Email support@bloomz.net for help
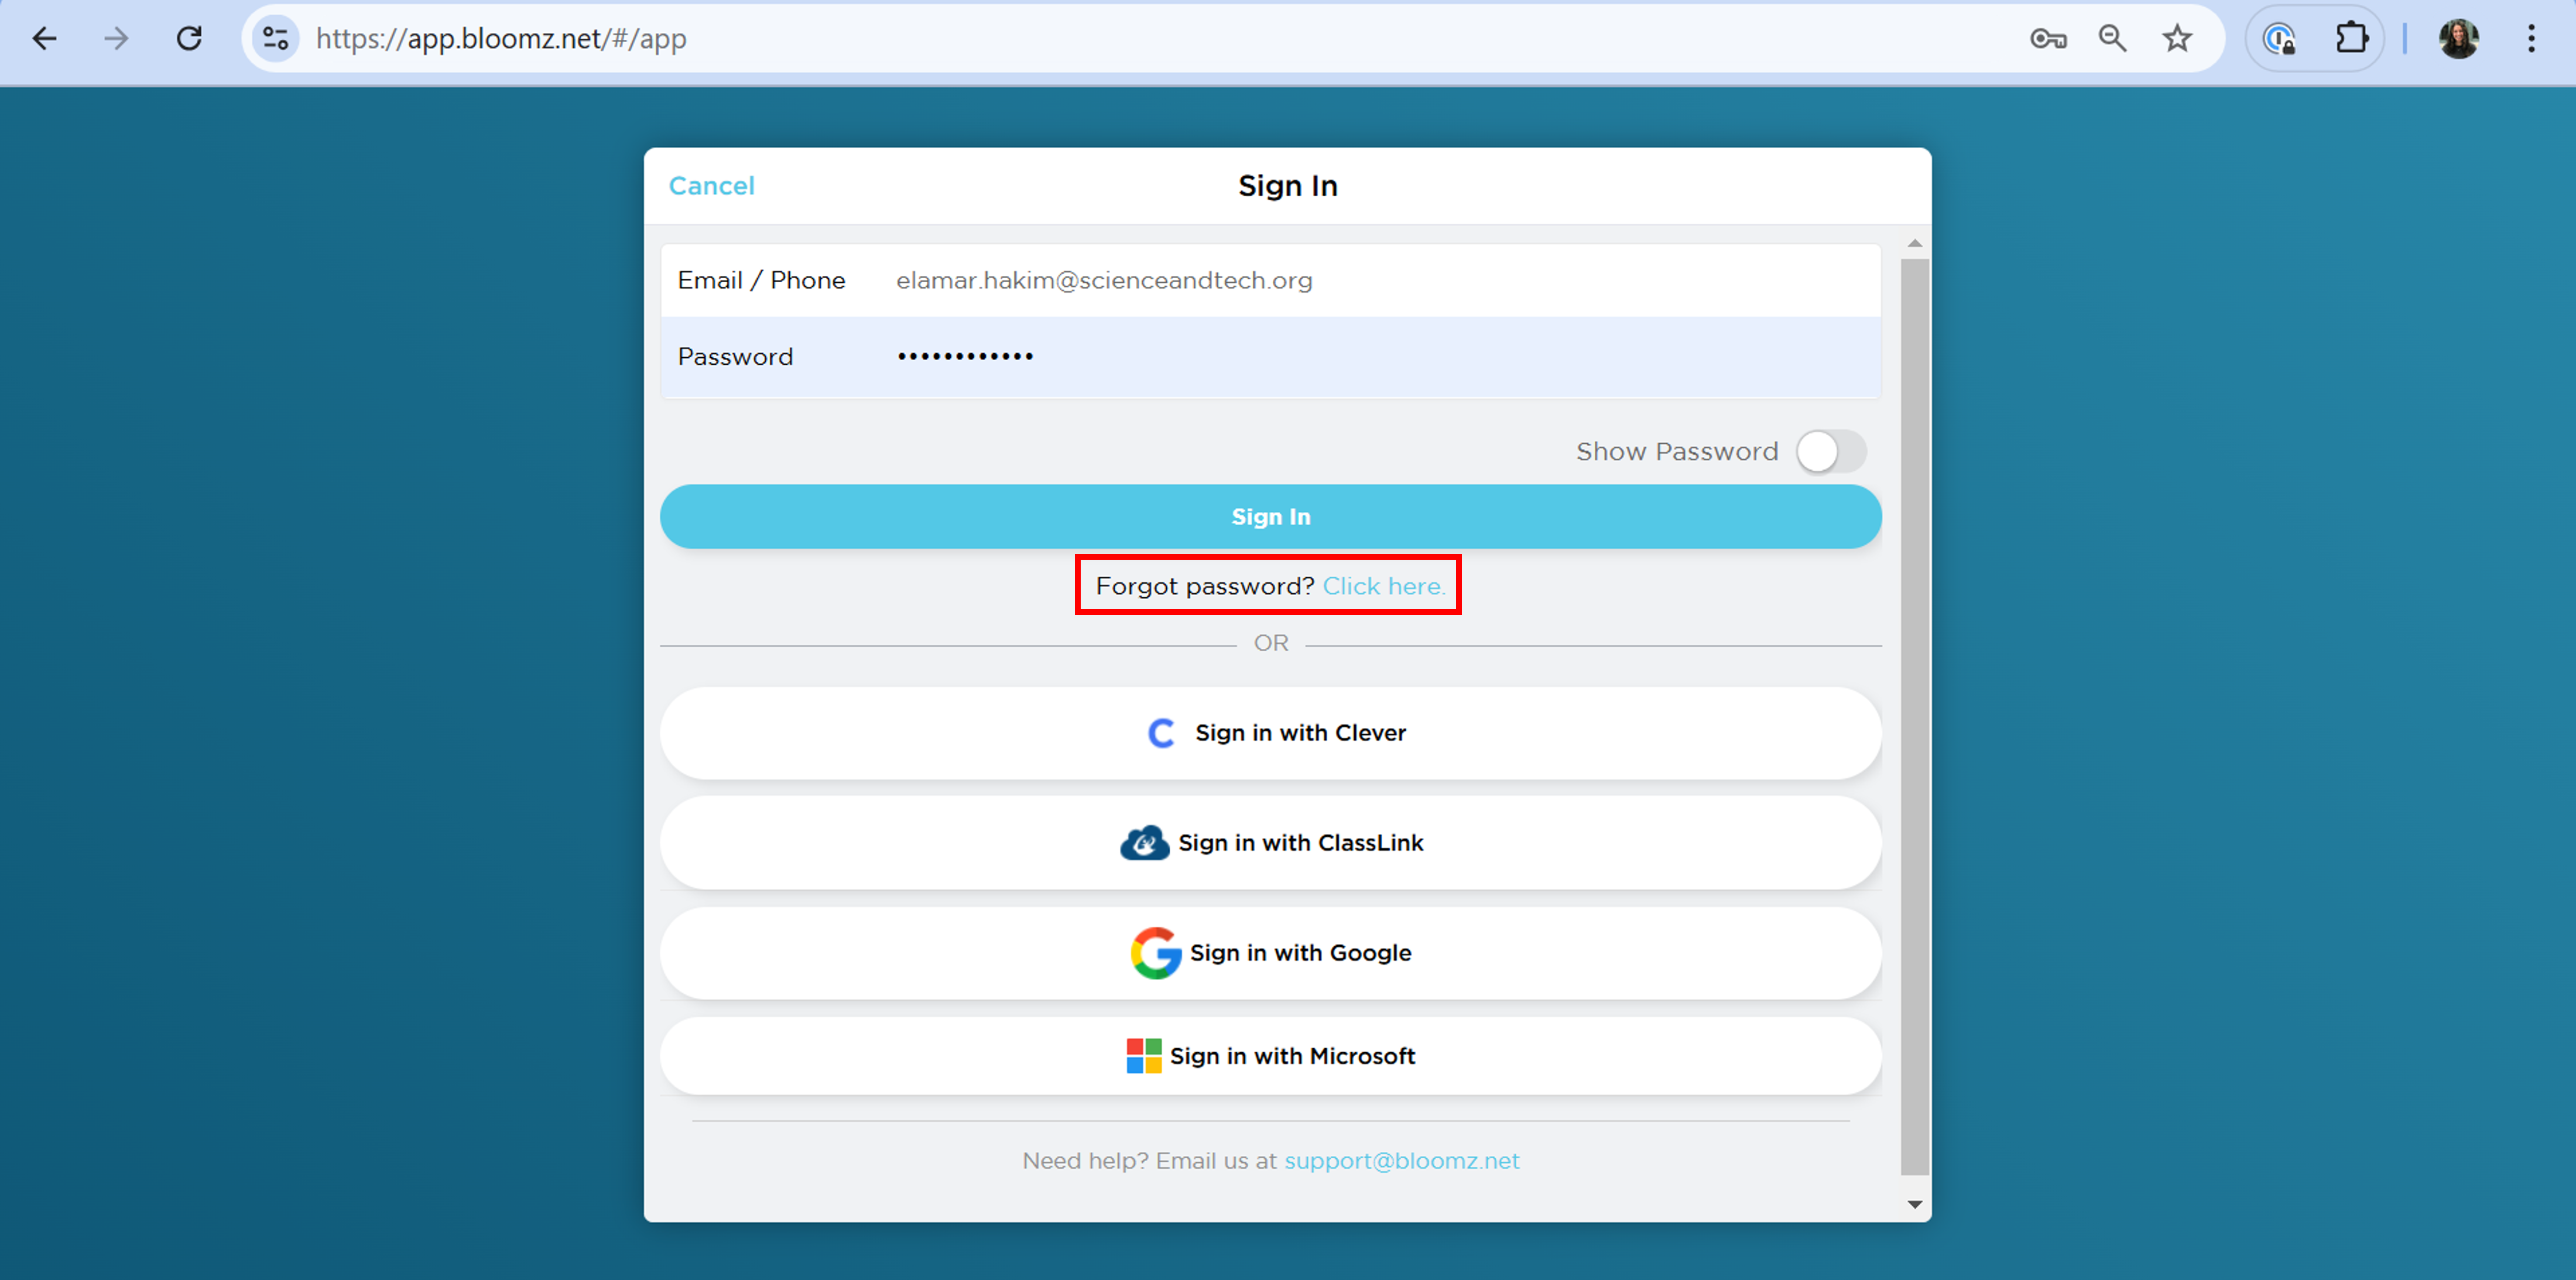This screenshot has width=2576, height=1280. (x=1401, y=1161)
